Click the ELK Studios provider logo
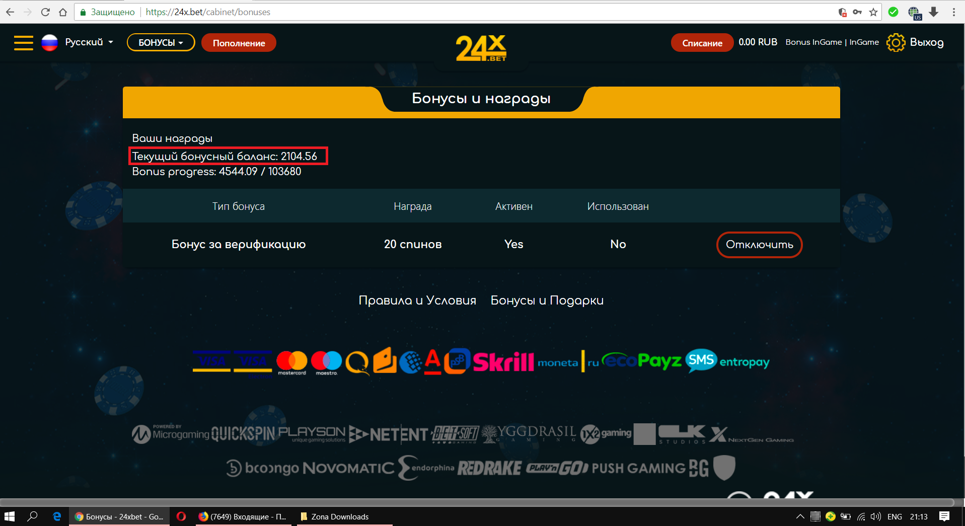The width and height of the screenshot is (965, 526). click(x=682, y=434)
